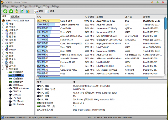The width and height of the screenshot is (168, 120).
Task: Click the FPU SinJulia benchmark icon
Action: click(10, 104)
